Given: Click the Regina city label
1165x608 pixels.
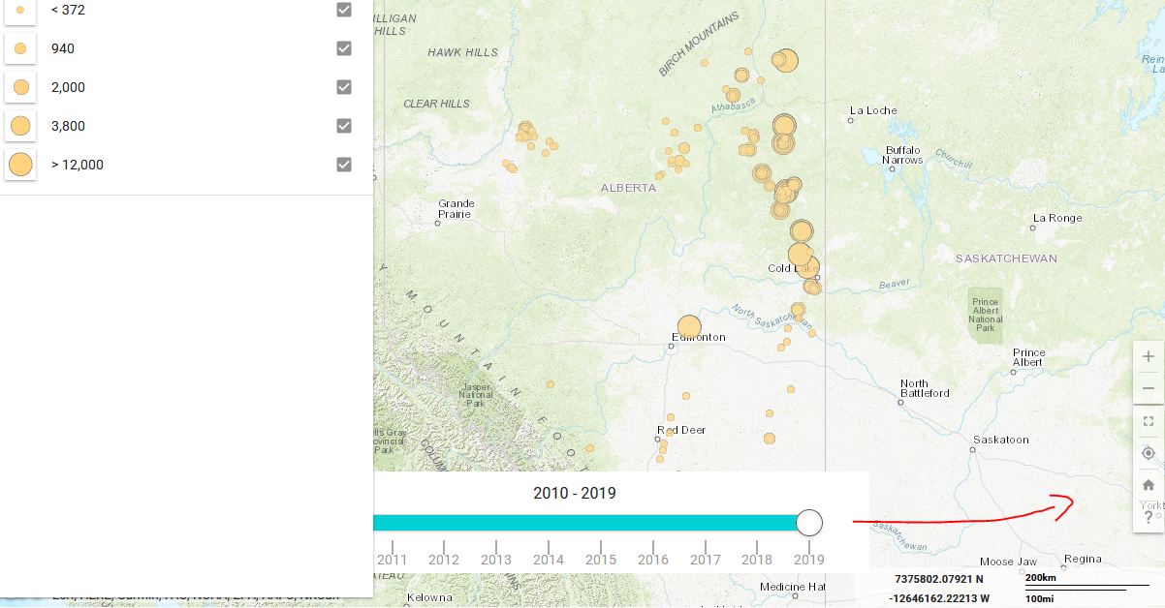Looking at the screenshot, I should [x=1083, y=559].
